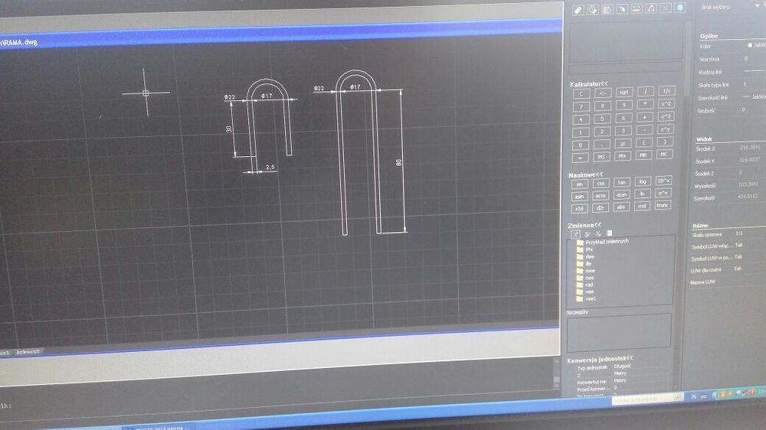Viewport: 766px width, 430px height.
Task: Click the intersection X icon in calculator toolbar
Action: coord(665,8)
